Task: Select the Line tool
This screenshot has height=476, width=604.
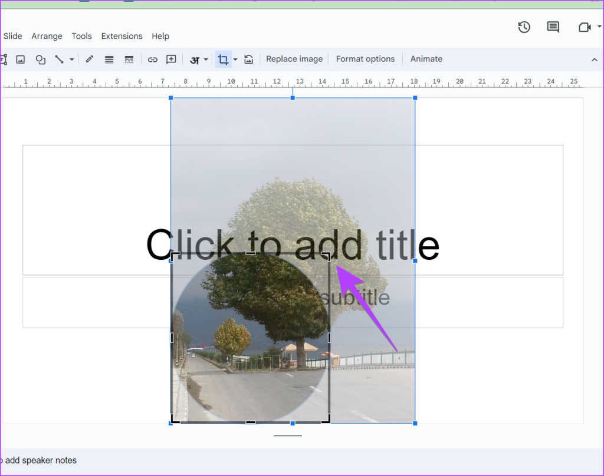Action: click(x=60, y=59)
